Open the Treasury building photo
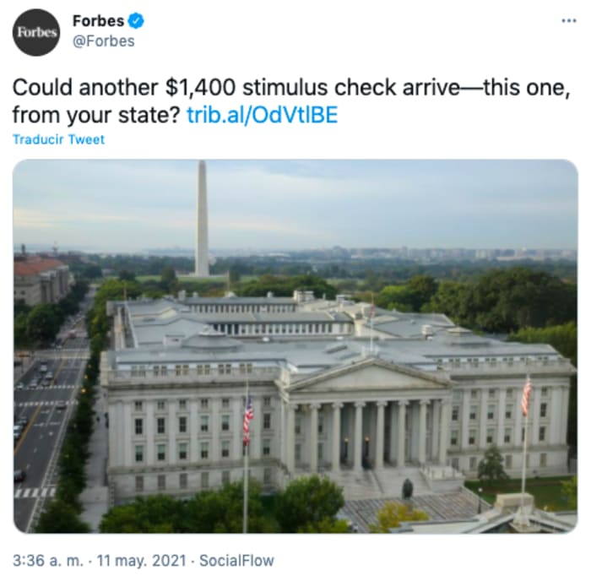This screenshot has height=581, width=591. pyautogui.click(x=295, y=346)
